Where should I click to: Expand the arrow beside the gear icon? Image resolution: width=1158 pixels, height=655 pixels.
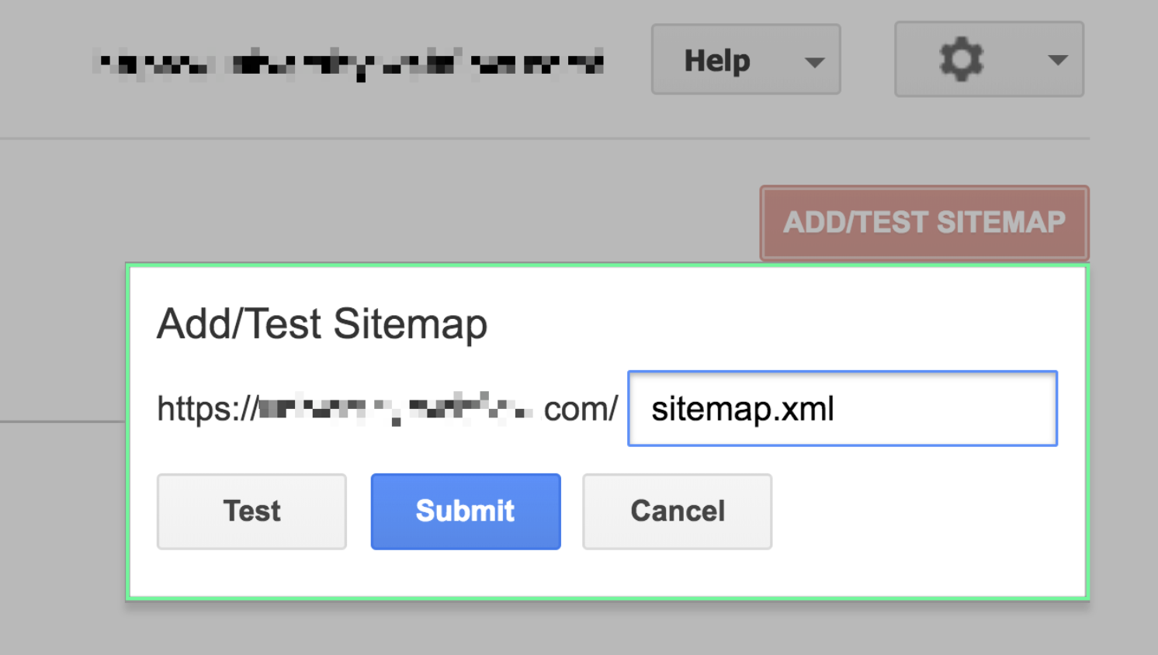pyautogui.click(x=1057, y=61)
